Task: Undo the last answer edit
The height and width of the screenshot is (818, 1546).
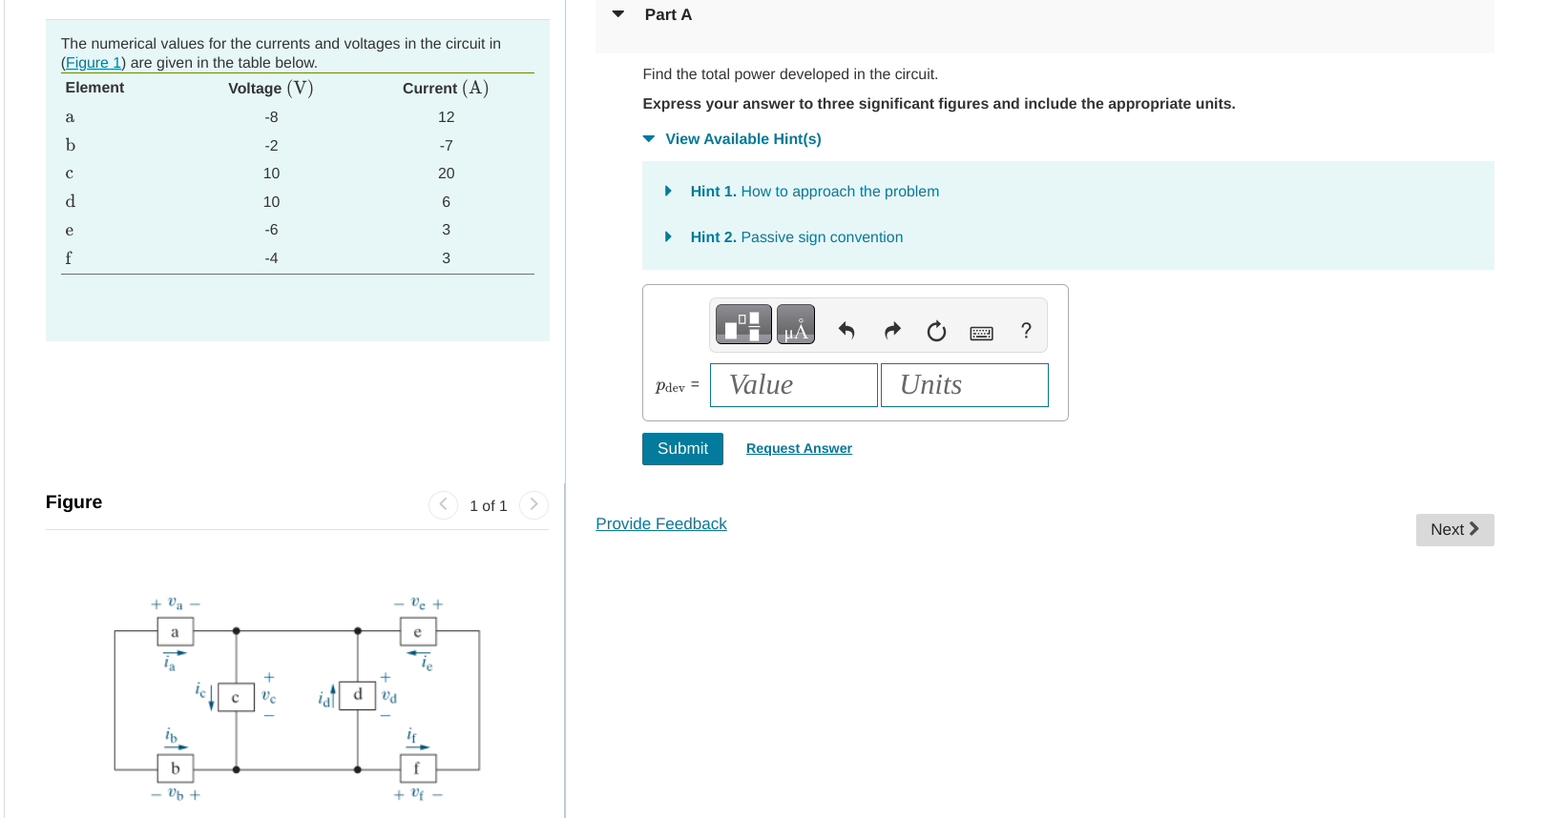Action: 846,330
